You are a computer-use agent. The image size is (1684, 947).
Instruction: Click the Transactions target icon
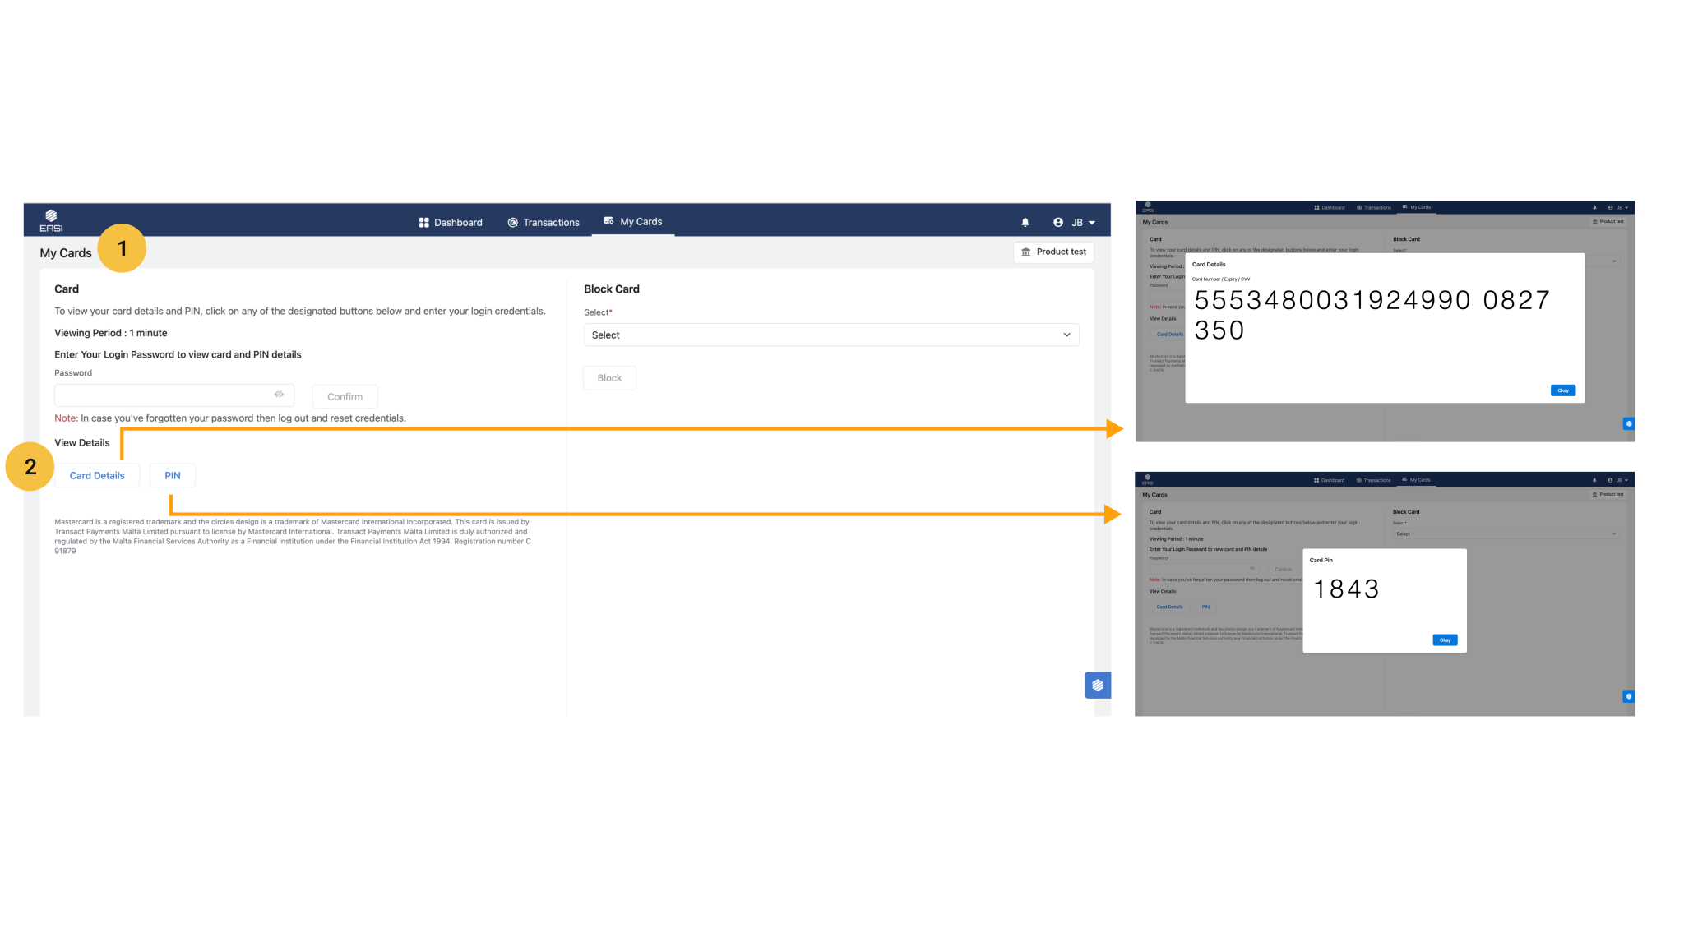pos(512,223)
